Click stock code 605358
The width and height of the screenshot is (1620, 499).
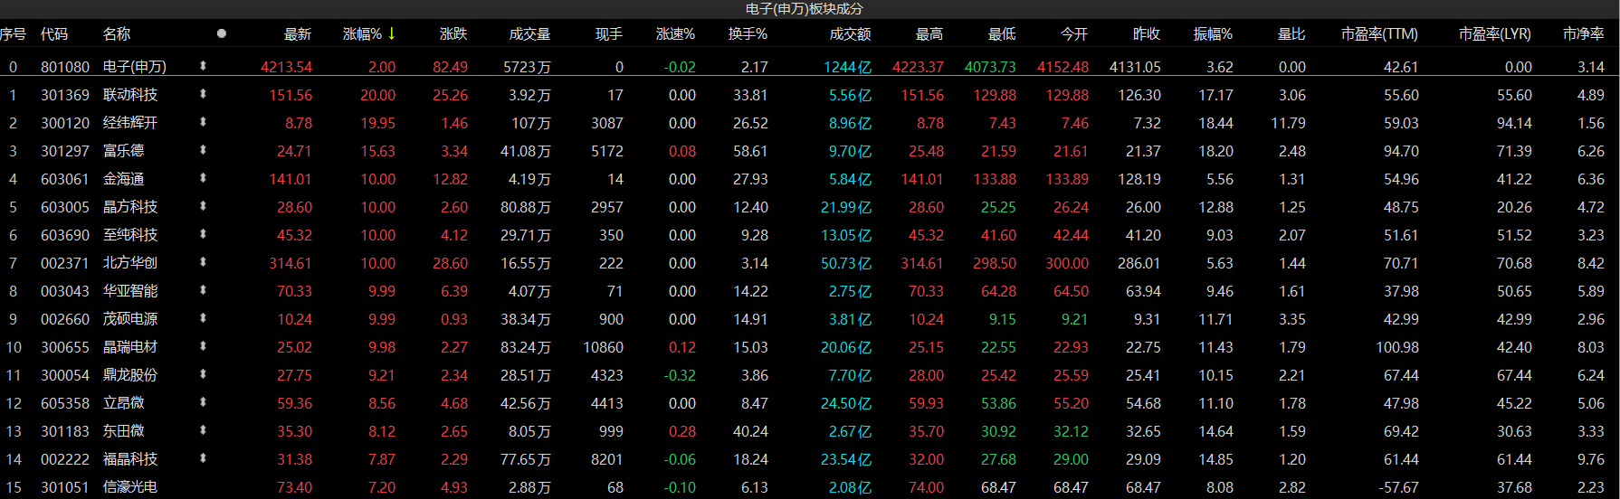pos(65,403)
